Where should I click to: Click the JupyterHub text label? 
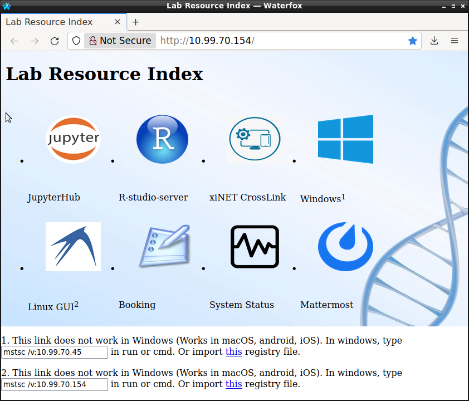54,197
